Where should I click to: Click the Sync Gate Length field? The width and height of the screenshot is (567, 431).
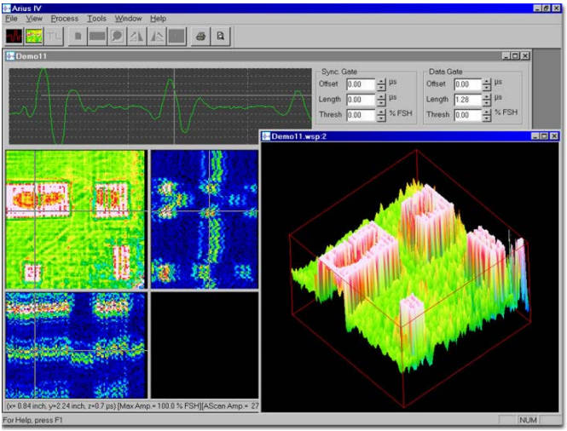click(361, 100)
